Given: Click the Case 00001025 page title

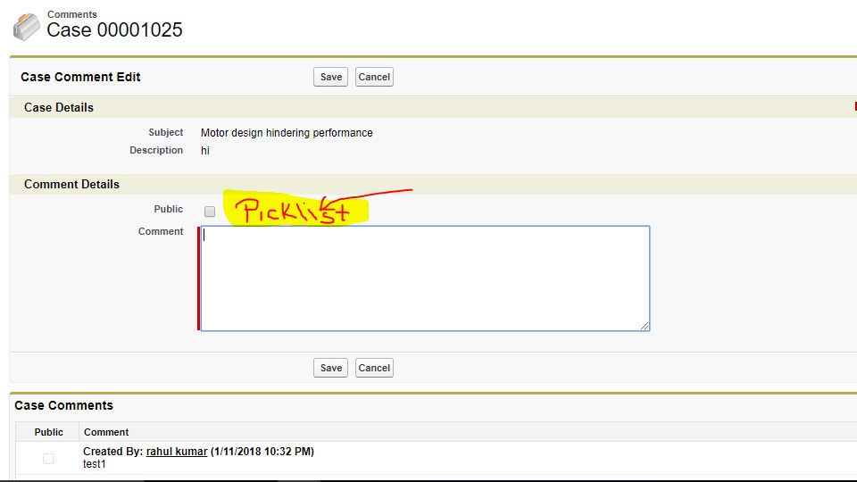Looking at the screenshot, I should (x=114, y=30).
